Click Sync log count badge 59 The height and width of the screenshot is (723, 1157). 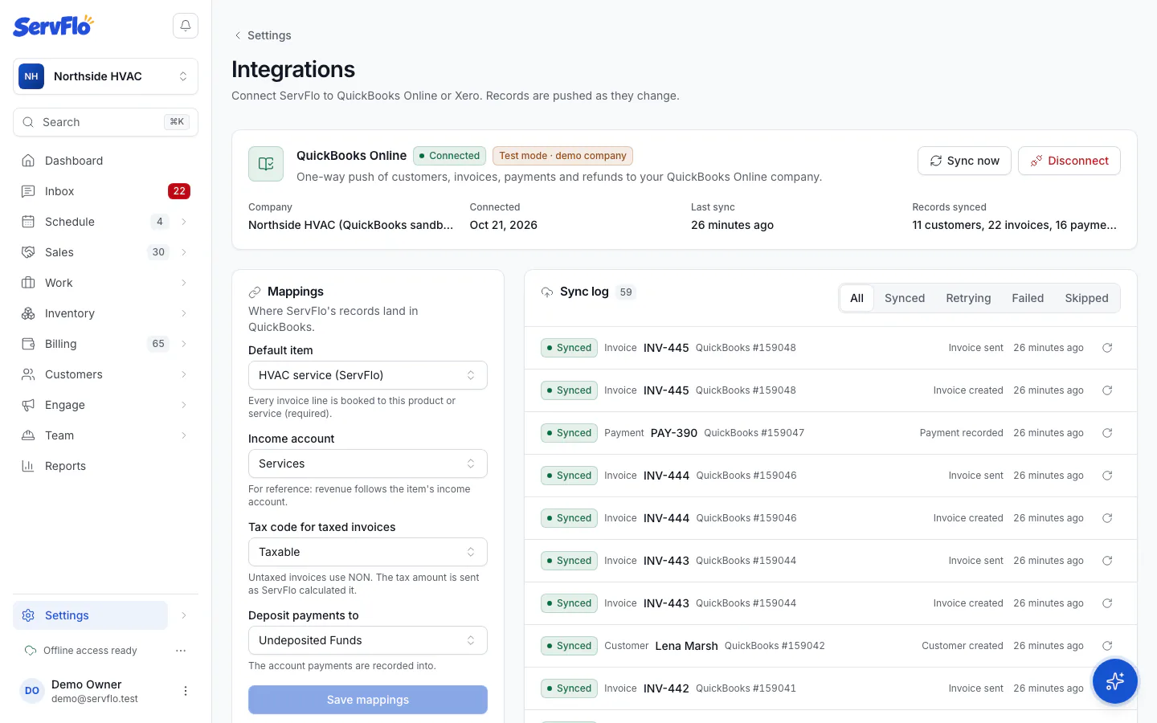626,292
